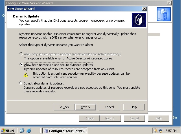Open Help in New Zone Wizard
This screenshot has width=184, height=138.
(134, 107)
